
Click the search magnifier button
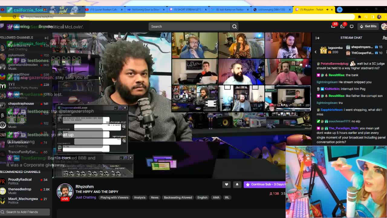234,26
